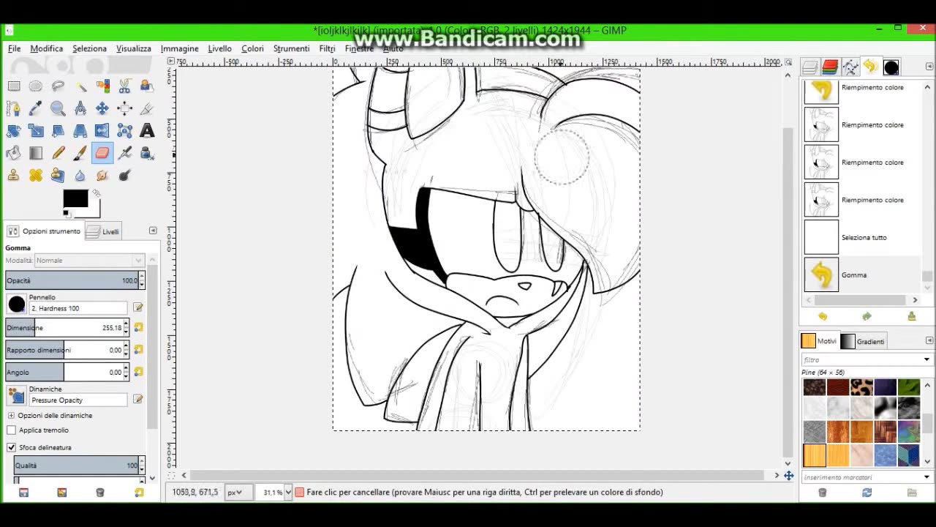Select the Free Select lasso tool

58,86
